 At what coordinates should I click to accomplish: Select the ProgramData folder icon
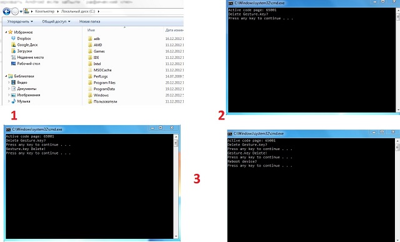tap(90, 89)
